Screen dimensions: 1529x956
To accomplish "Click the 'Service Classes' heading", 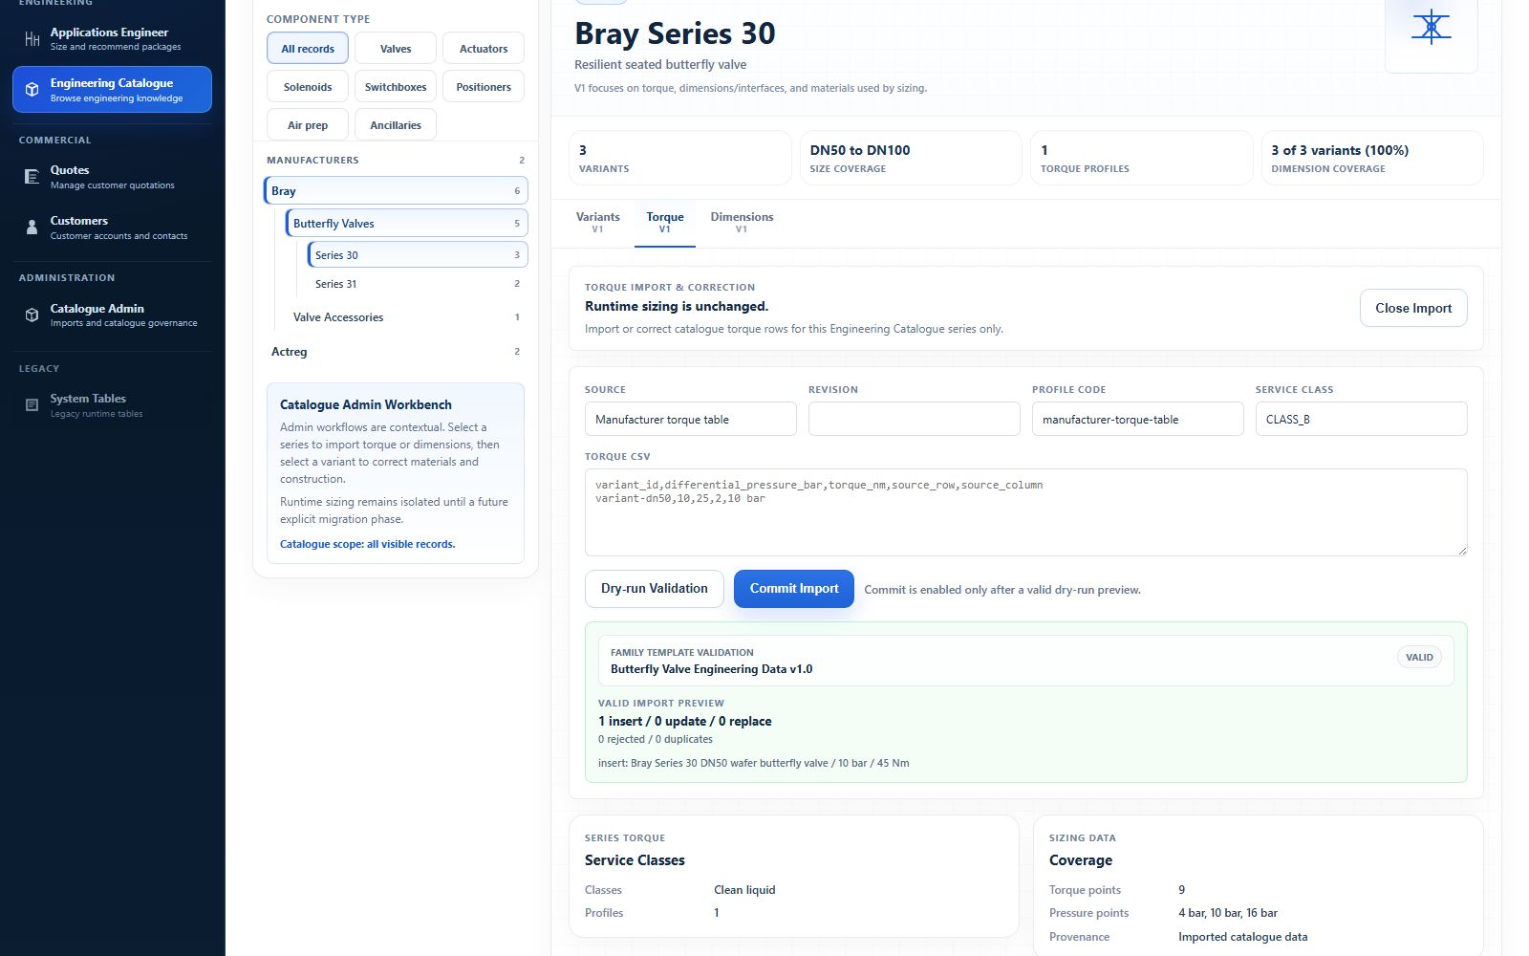I will coord(635,860).
